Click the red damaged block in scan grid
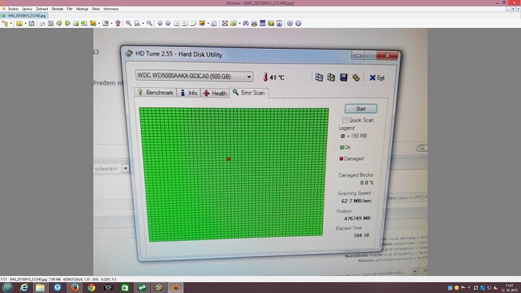Viewport: 521px width, 293px height. click(x=229, y=159)
